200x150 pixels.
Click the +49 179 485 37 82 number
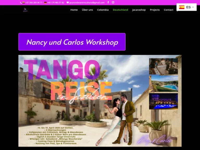(x=55, y=3)
